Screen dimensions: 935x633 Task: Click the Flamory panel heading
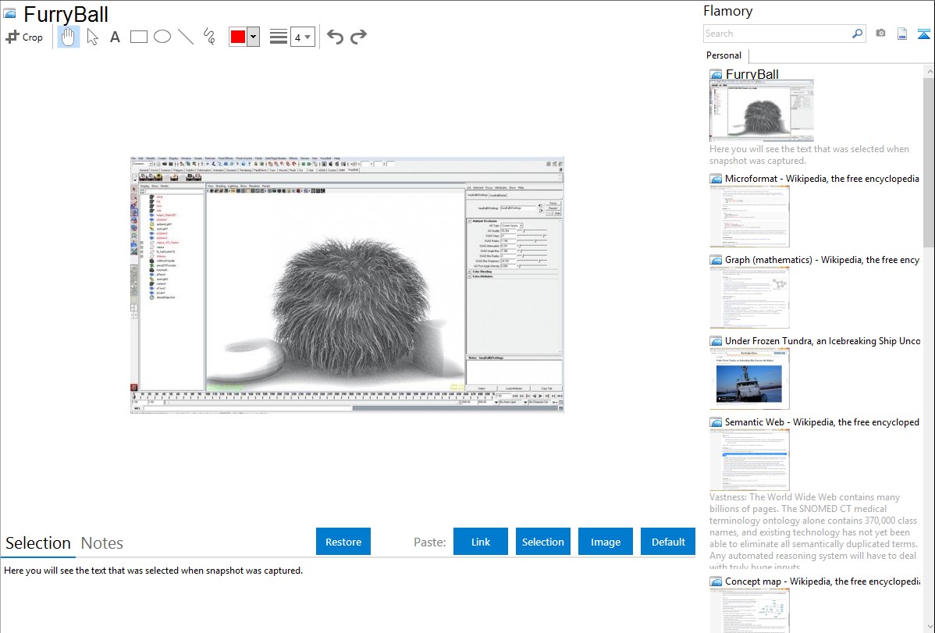[728, 11]
